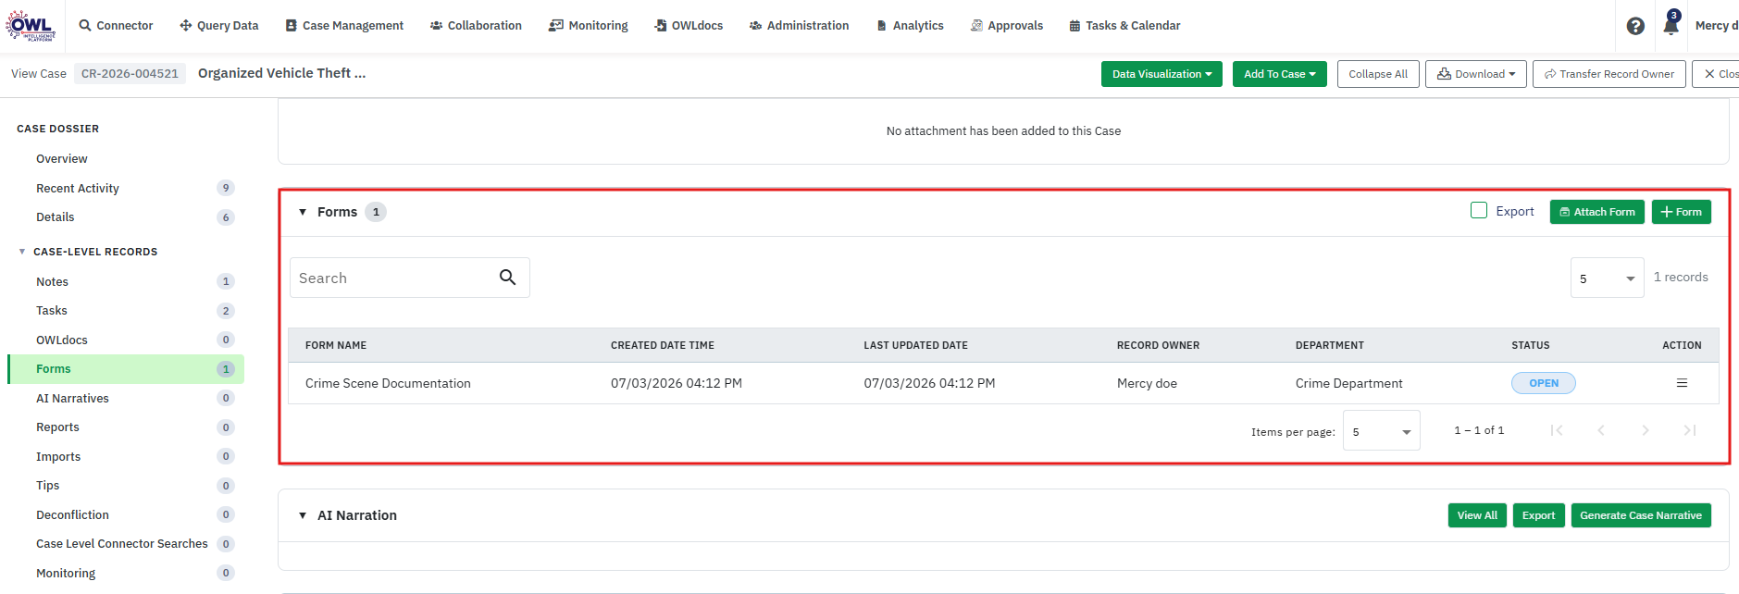
Task: Collapse the AI Narration section triangle
Action: point(303,515)
